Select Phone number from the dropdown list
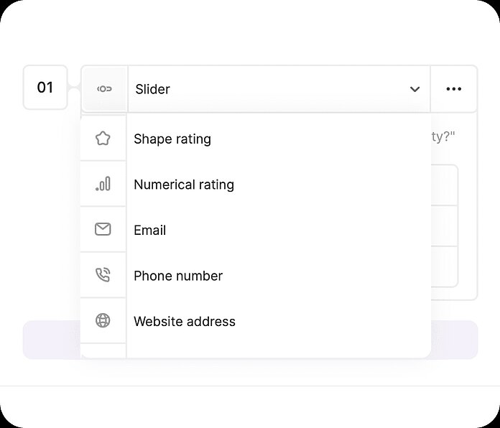The image size is (500, 428). point(178,276)
